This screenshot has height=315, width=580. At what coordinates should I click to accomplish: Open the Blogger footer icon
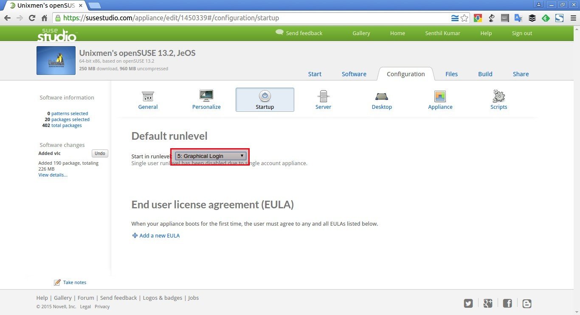pos(527,303)
